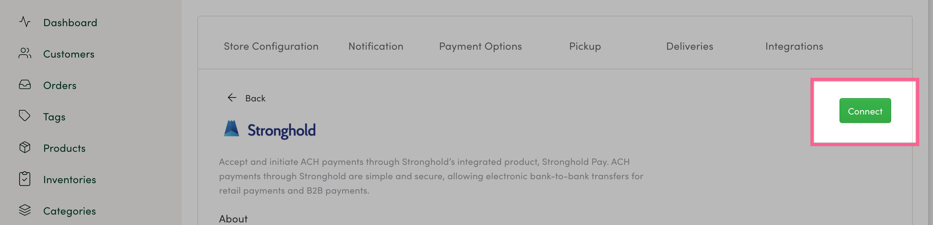Screen dimensions: 933x225
Task: Open the Notification tab
Action: [376, 46]
